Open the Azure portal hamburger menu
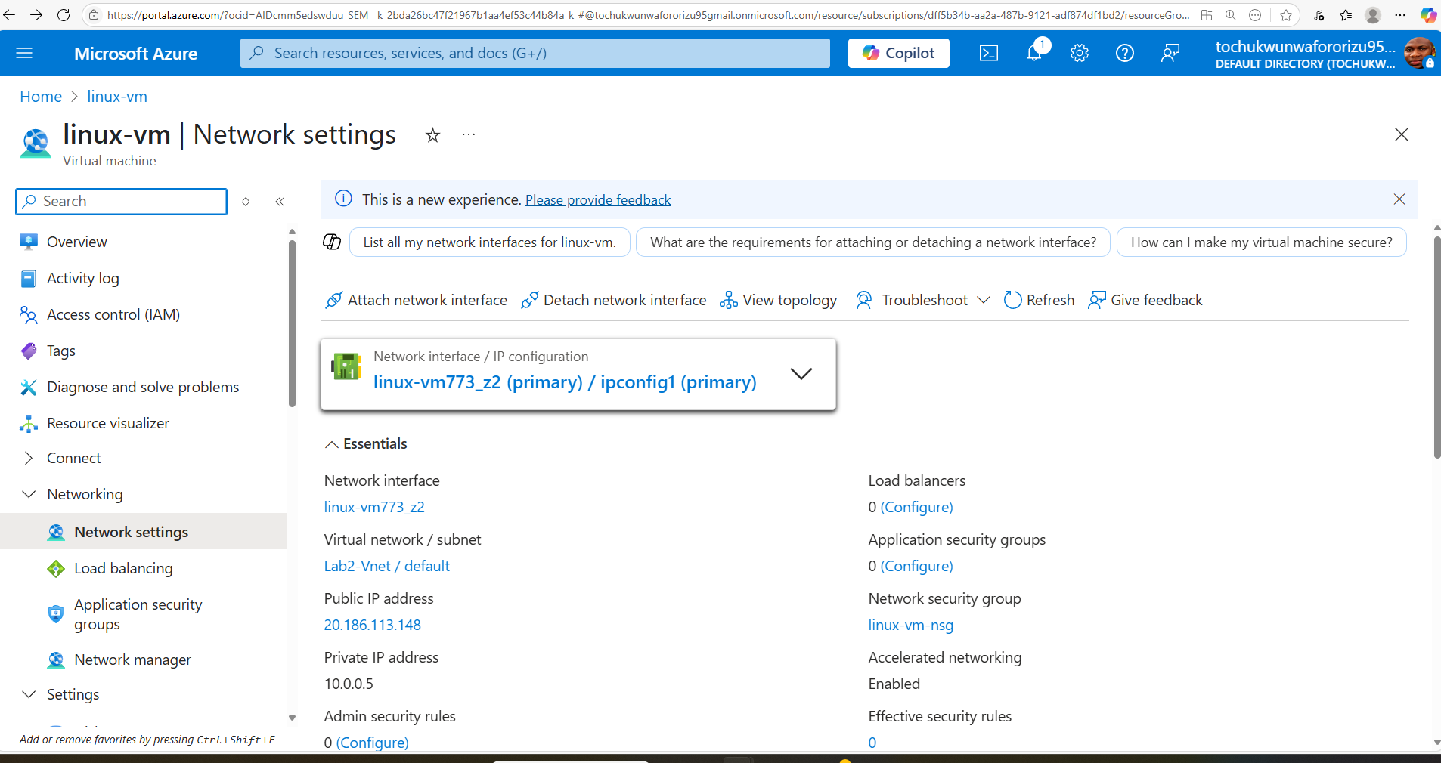Viewport: 1441px width, 763px height. (x=24, y=53)
